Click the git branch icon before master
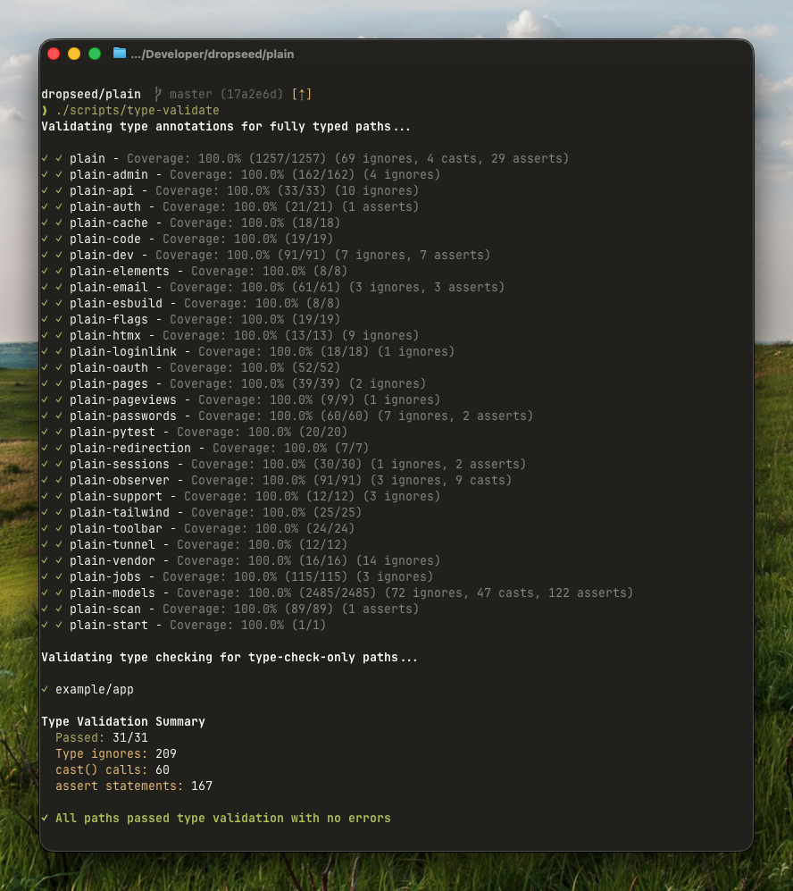Screen dimensions: 793x891 click(157, 95)
